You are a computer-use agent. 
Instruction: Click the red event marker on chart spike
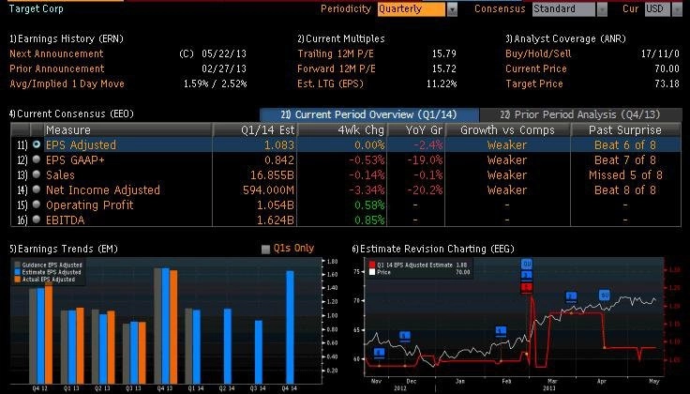(526, 286)
